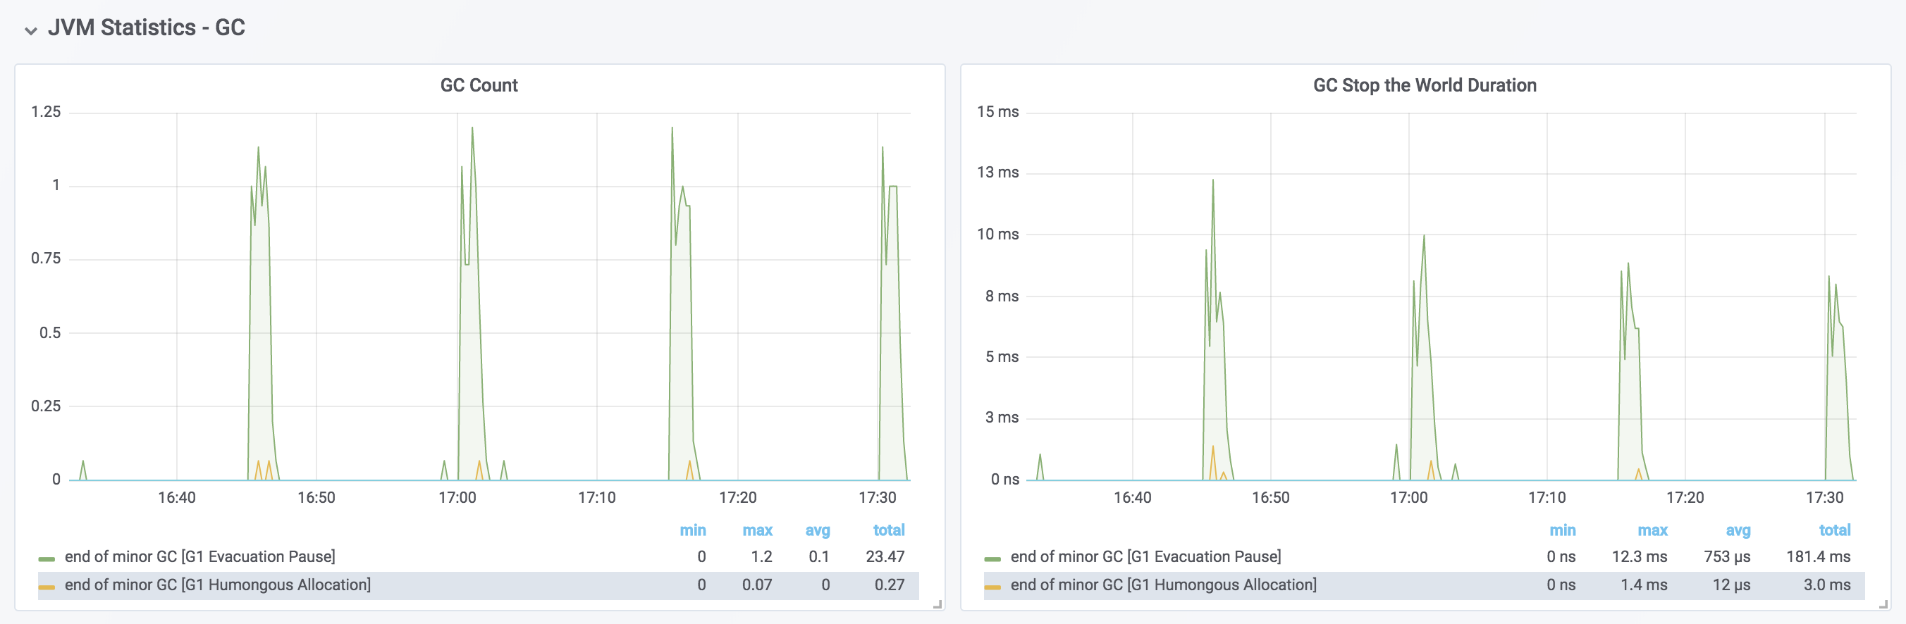This screenshot has height=624, width=1906.
Task: Sort GC Count legend by min column
Action: pyautogui.click(x=693, y=530)
